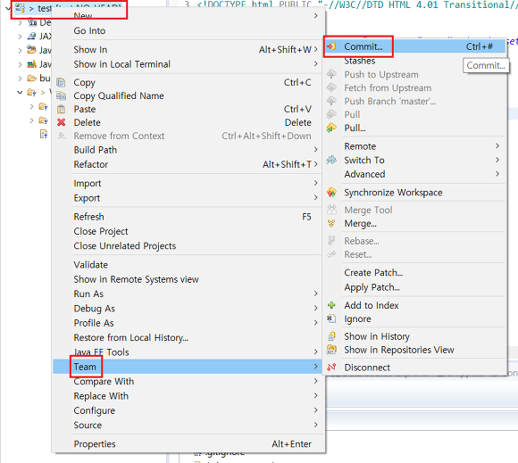
Task: Click the JAX node icon in project tree
Action: coord(32,36)
